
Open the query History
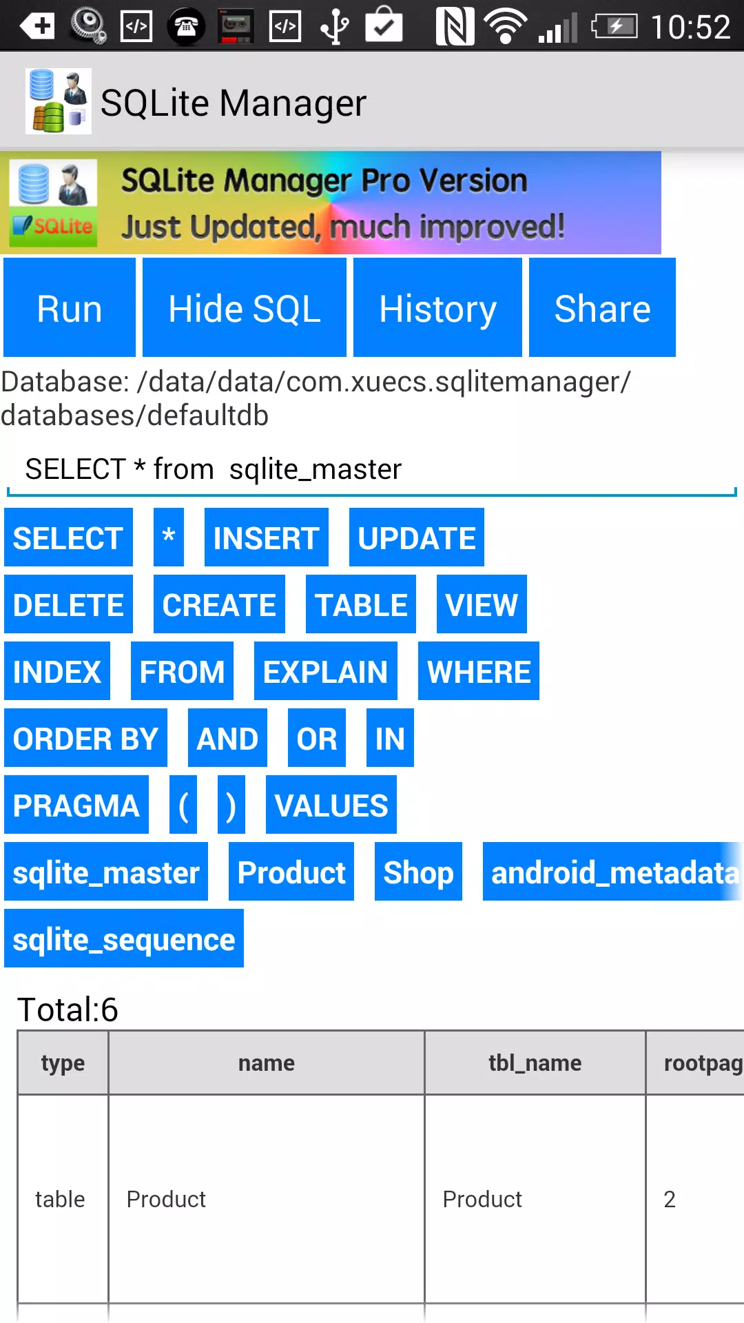click(437, 307)
